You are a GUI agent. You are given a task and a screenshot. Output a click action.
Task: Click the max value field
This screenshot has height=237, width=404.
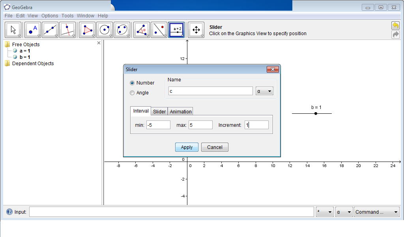[200, 125]
